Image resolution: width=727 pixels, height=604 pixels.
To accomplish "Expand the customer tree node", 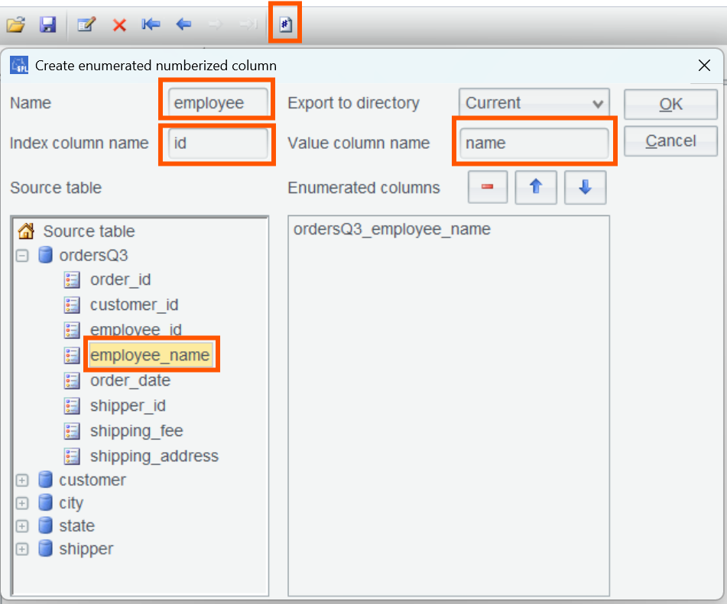I will pos(22,480).
